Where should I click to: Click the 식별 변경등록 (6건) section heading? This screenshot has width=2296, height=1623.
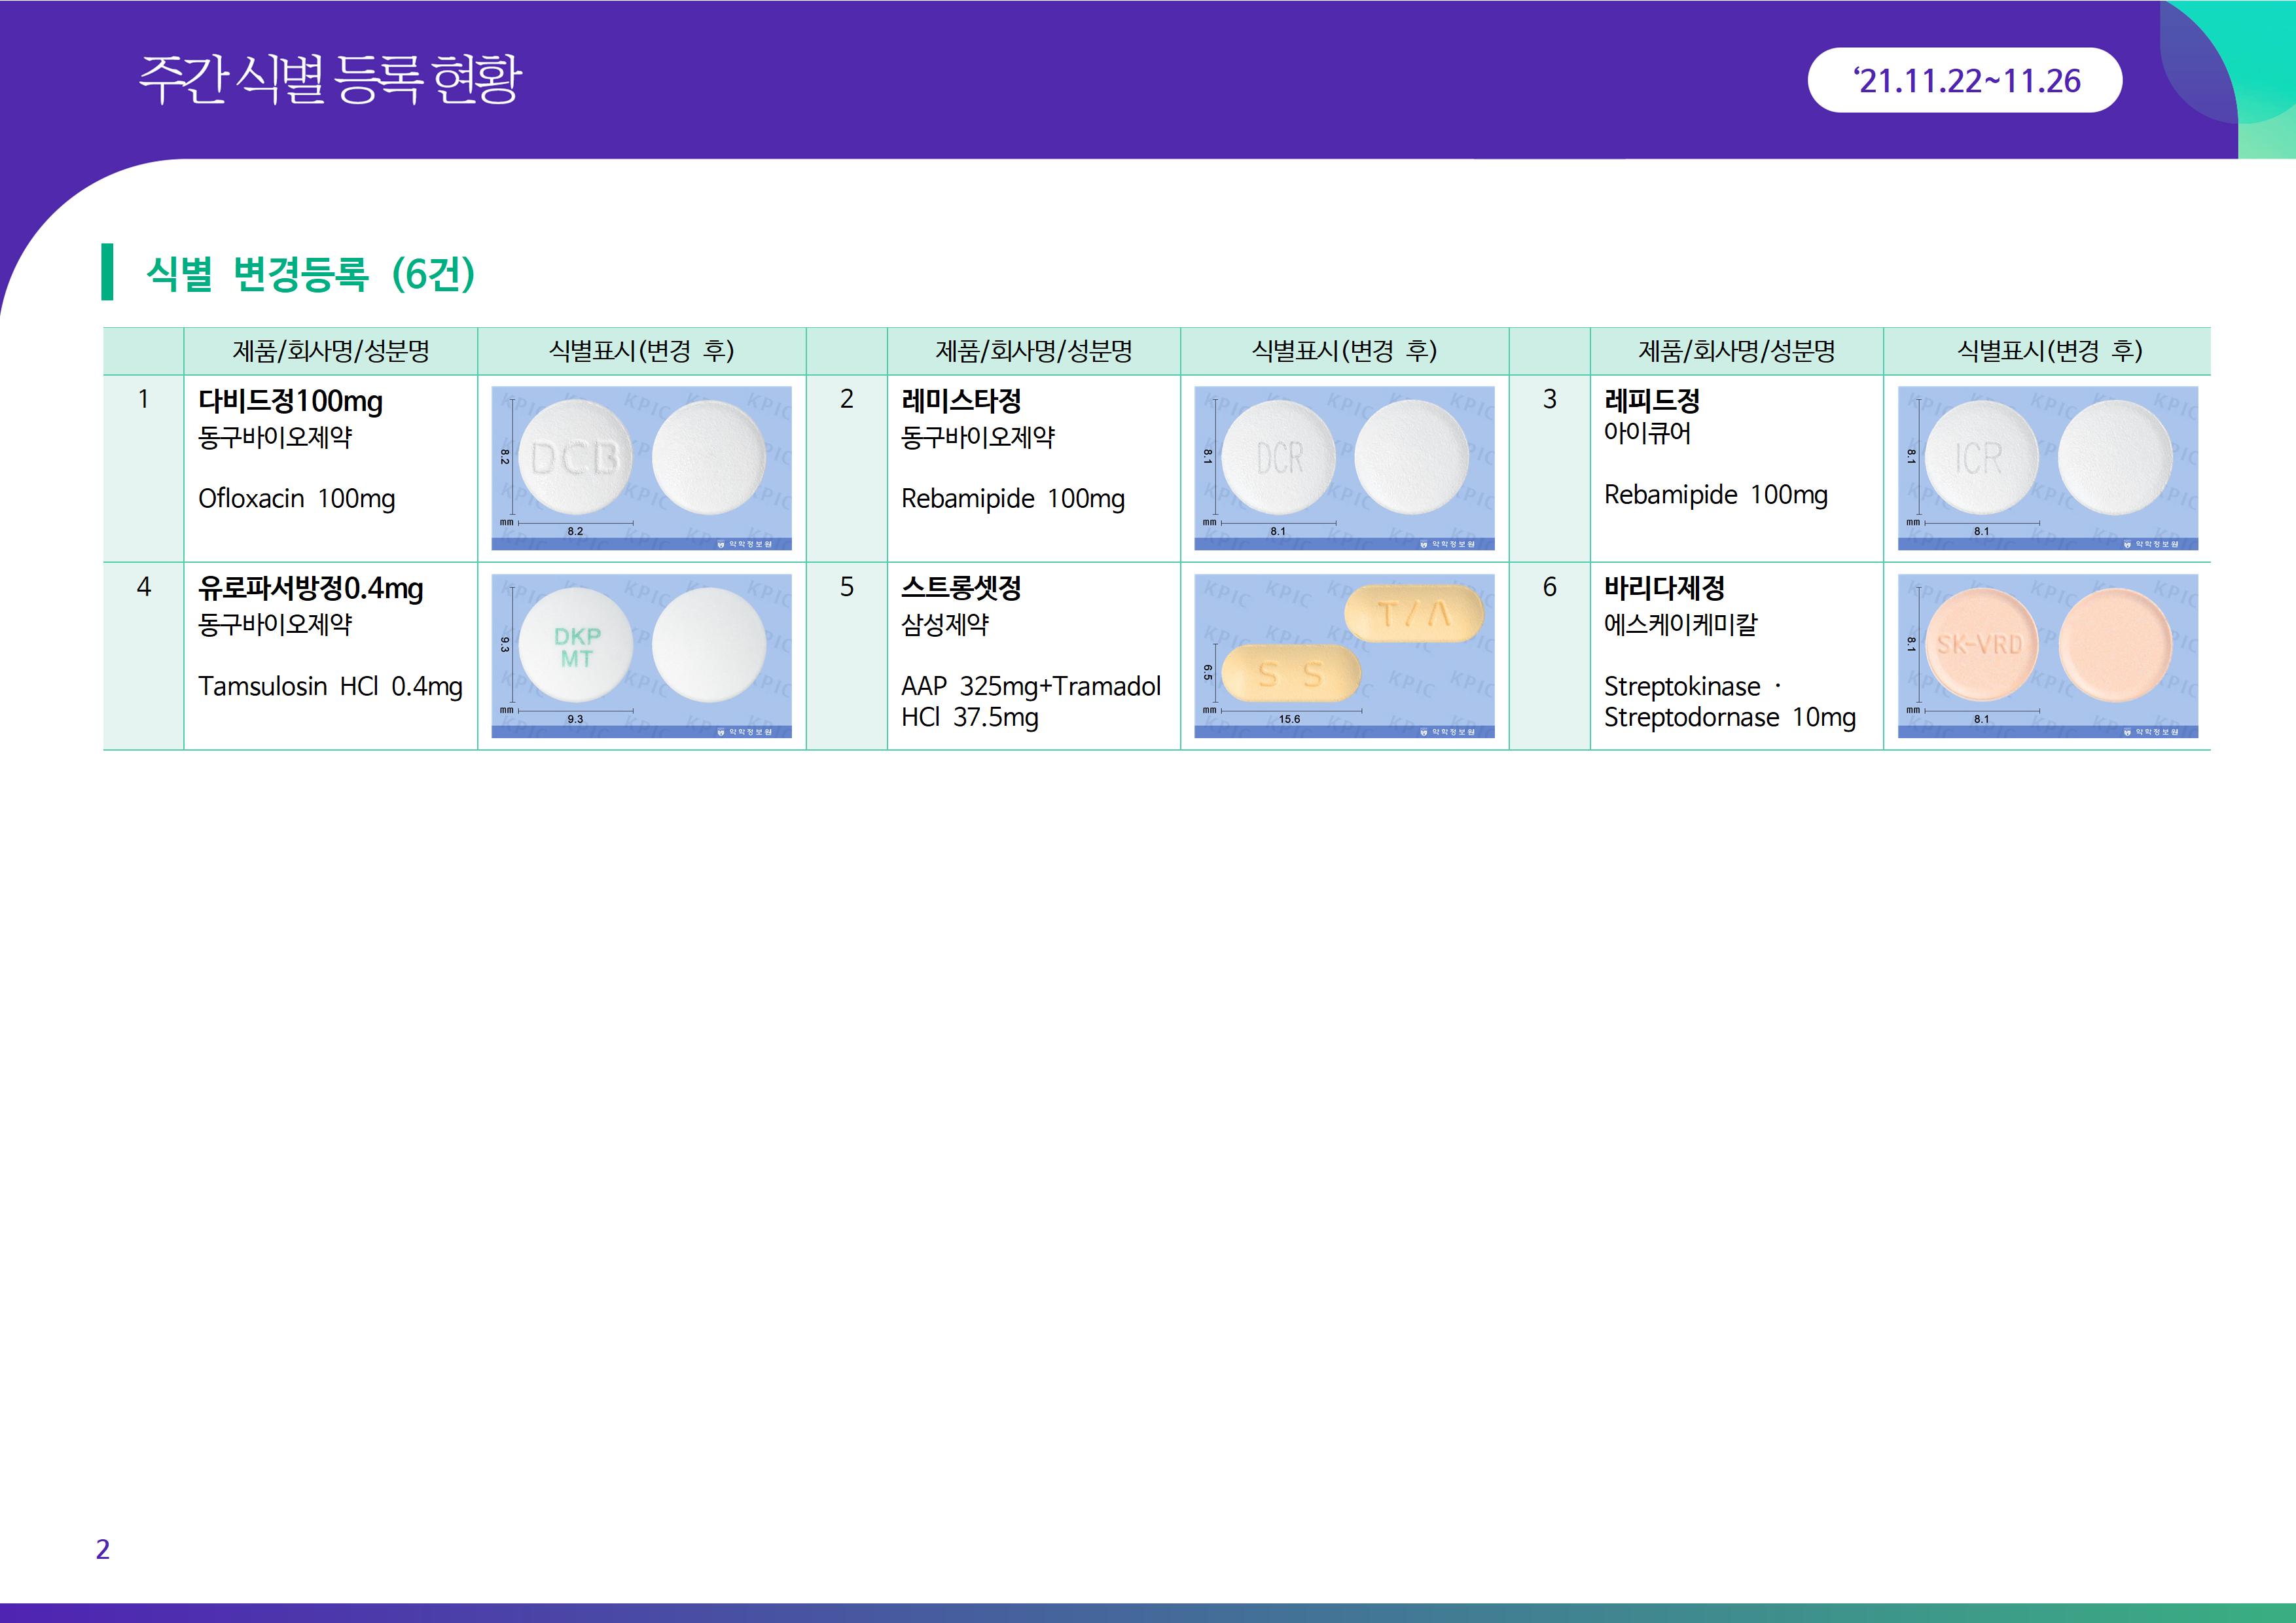310,273
